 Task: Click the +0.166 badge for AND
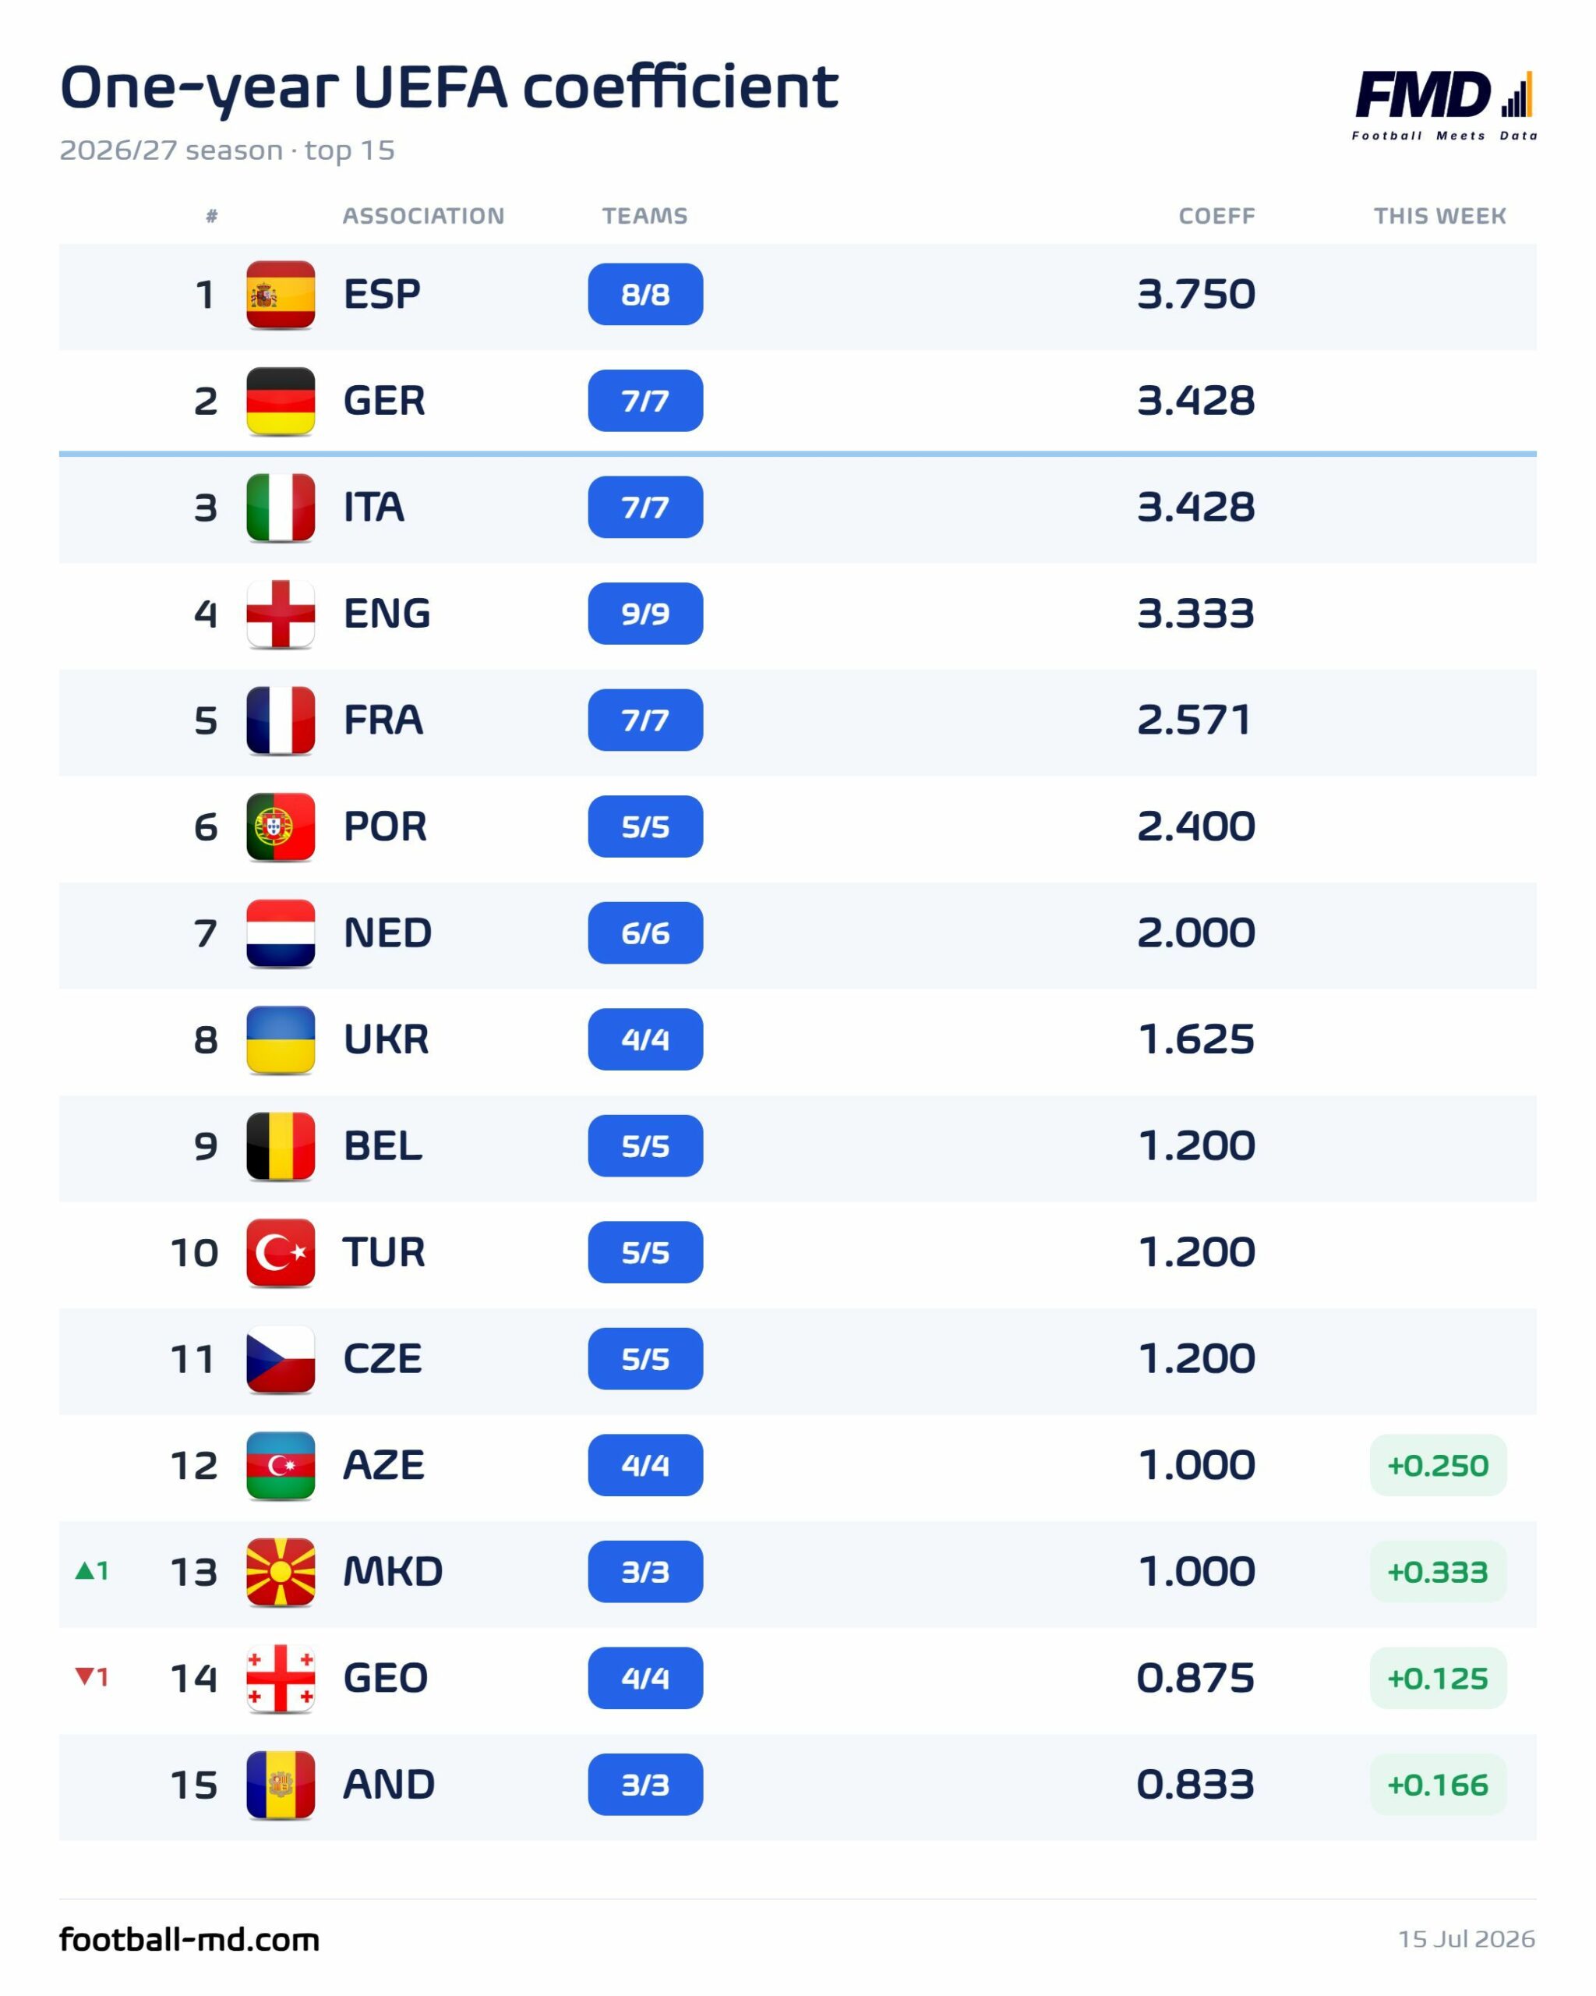[x=1438, y=1785]
